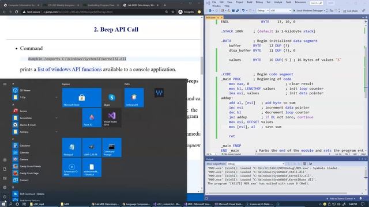The image size is (369, 207).
Task: Open Add to Source Control dropdown
Action: point(341,199)
